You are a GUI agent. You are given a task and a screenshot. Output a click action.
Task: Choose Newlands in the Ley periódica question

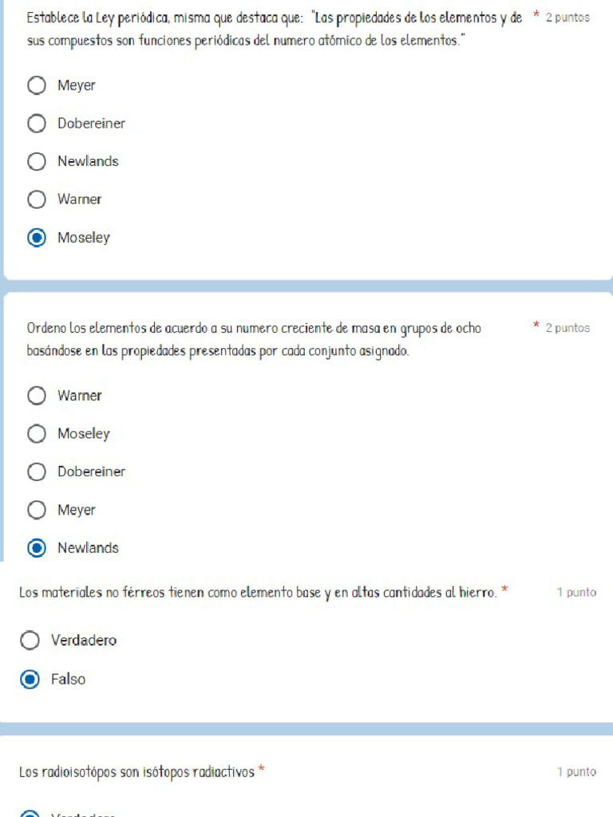37,161
